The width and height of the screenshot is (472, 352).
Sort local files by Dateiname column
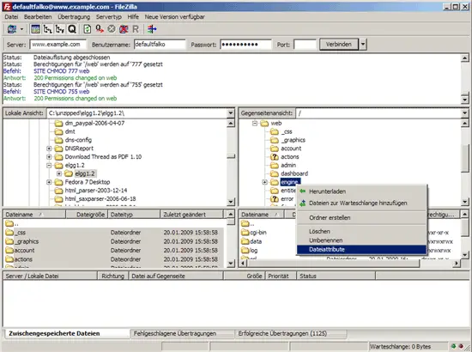tap(34, 215)
